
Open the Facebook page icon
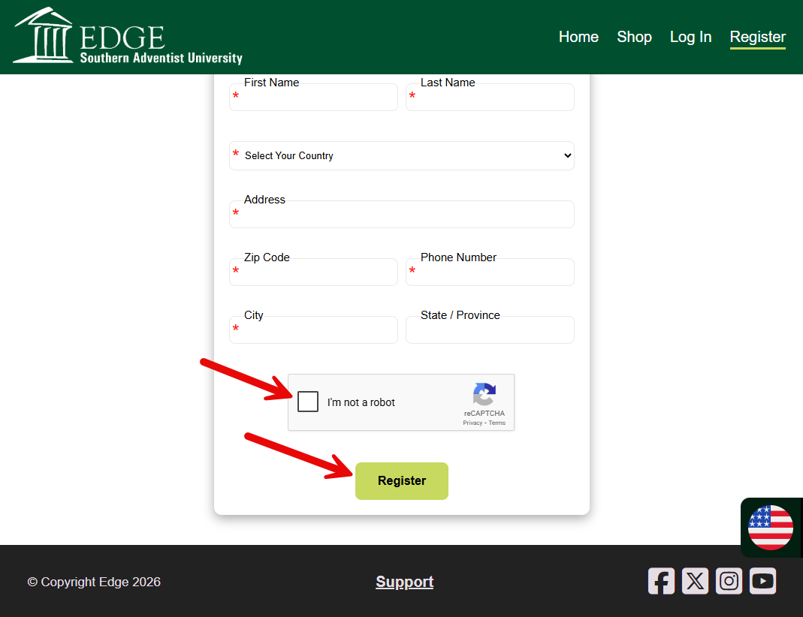click(661, 581)
